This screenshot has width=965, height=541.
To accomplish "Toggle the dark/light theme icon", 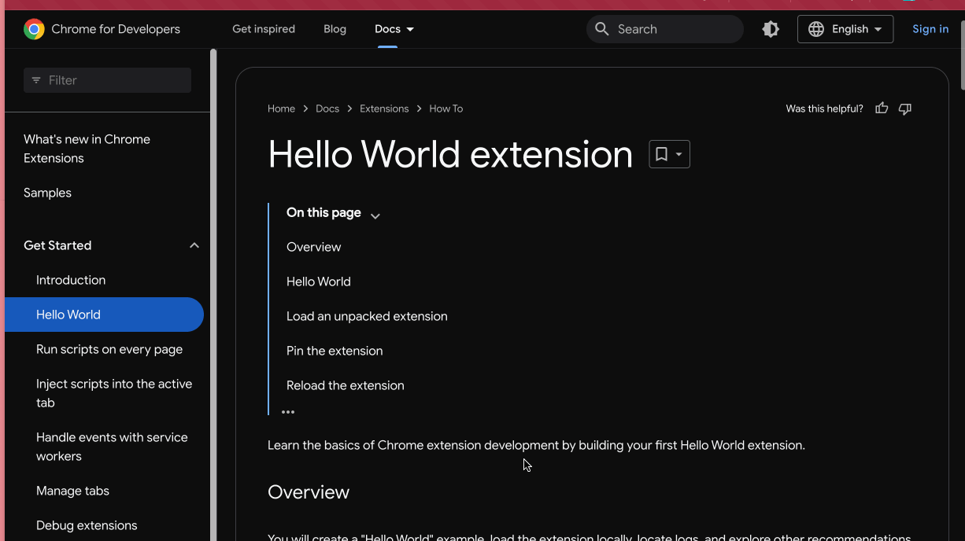I will pyautogui.click(x=771, y=29).
